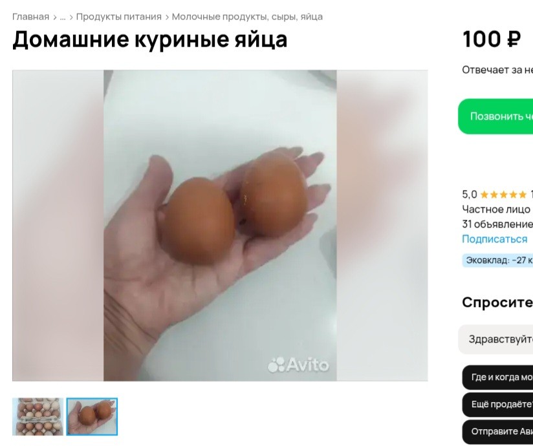
Task: Open Молочные продукты, сыры, яйца breadcrumb
Action: 247,17
